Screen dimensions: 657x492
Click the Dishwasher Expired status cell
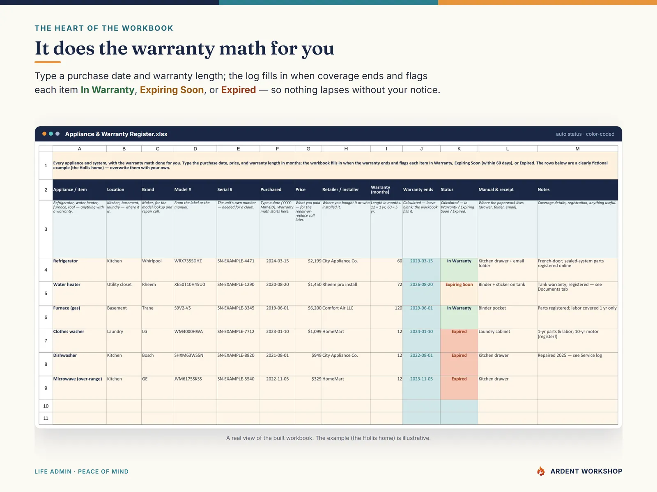[459, 364]
